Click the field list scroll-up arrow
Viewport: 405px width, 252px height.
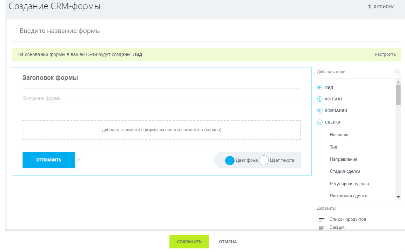tap(398, 82)
